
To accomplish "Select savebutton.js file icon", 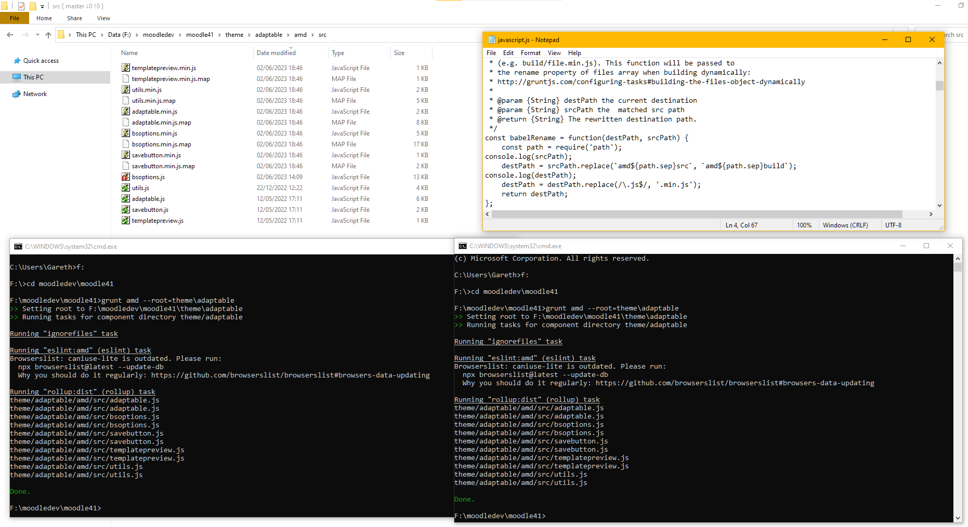I will (125, 209).
